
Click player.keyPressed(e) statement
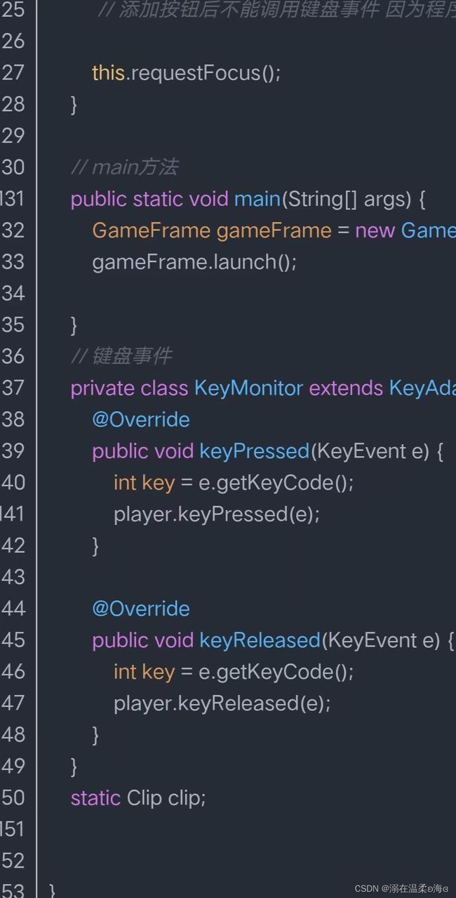(217, 514)
